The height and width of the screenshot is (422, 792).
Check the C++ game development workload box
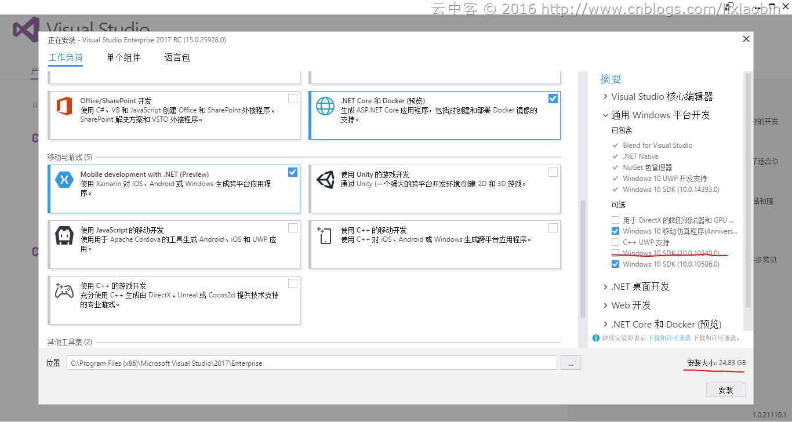(293, 283)
